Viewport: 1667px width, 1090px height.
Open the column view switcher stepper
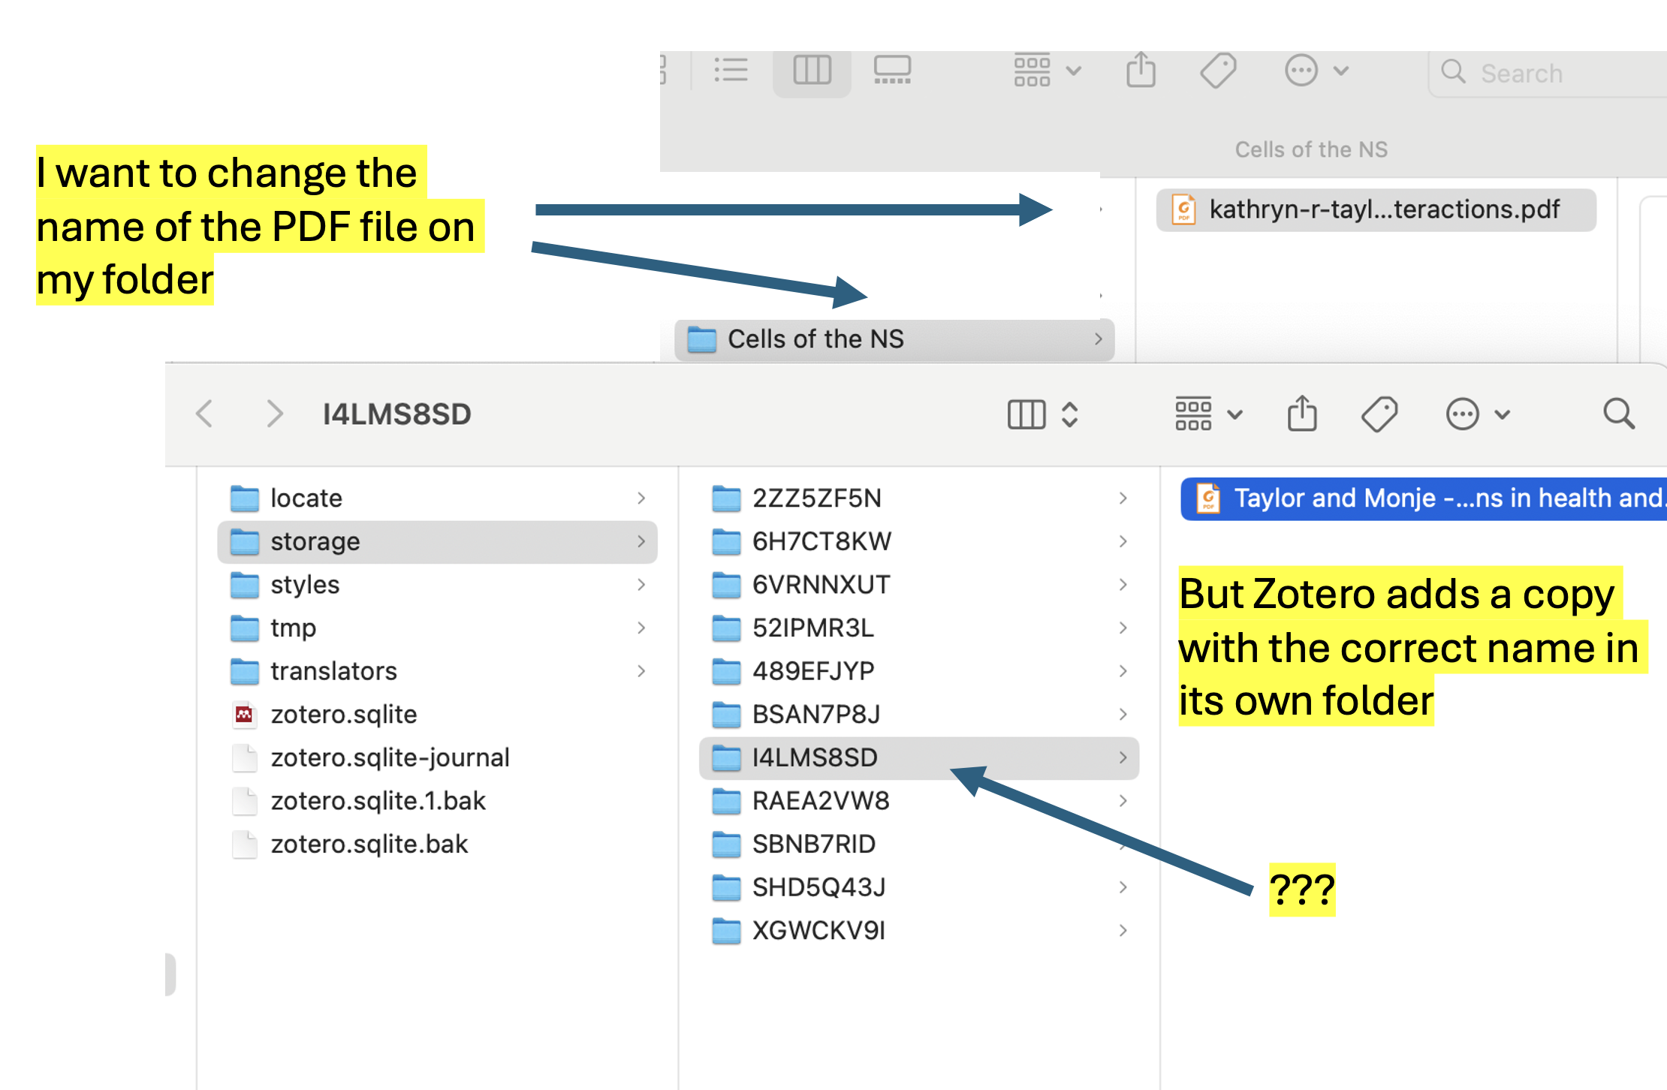(1070, 414)
